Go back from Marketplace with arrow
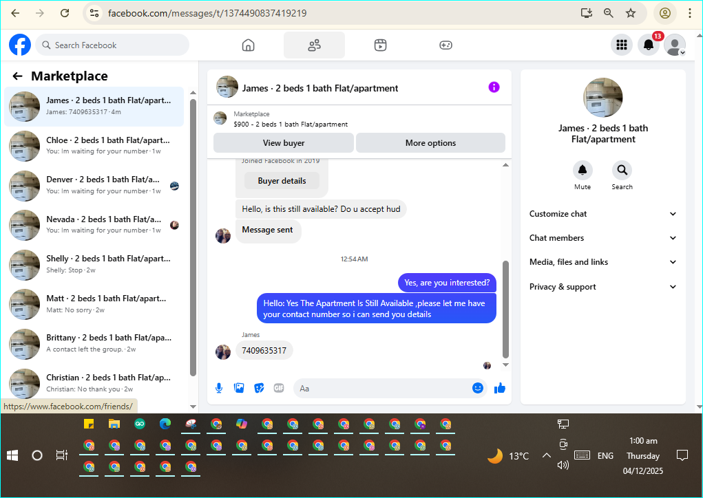Image resolution: width=703 pixels, height=498 pixels. coord(17,76)
